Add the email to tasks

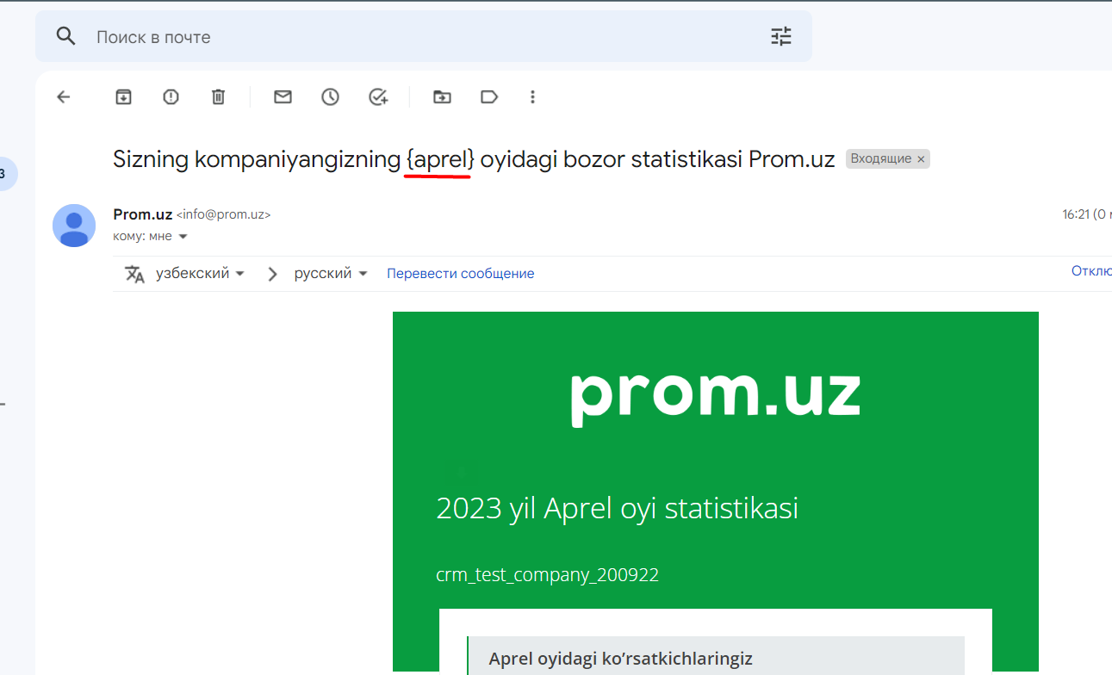point(378,97)
